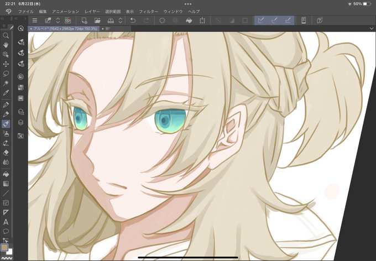Select the Fill bucket tool in tool palette

pyautogui.click(x=6, y=174)
